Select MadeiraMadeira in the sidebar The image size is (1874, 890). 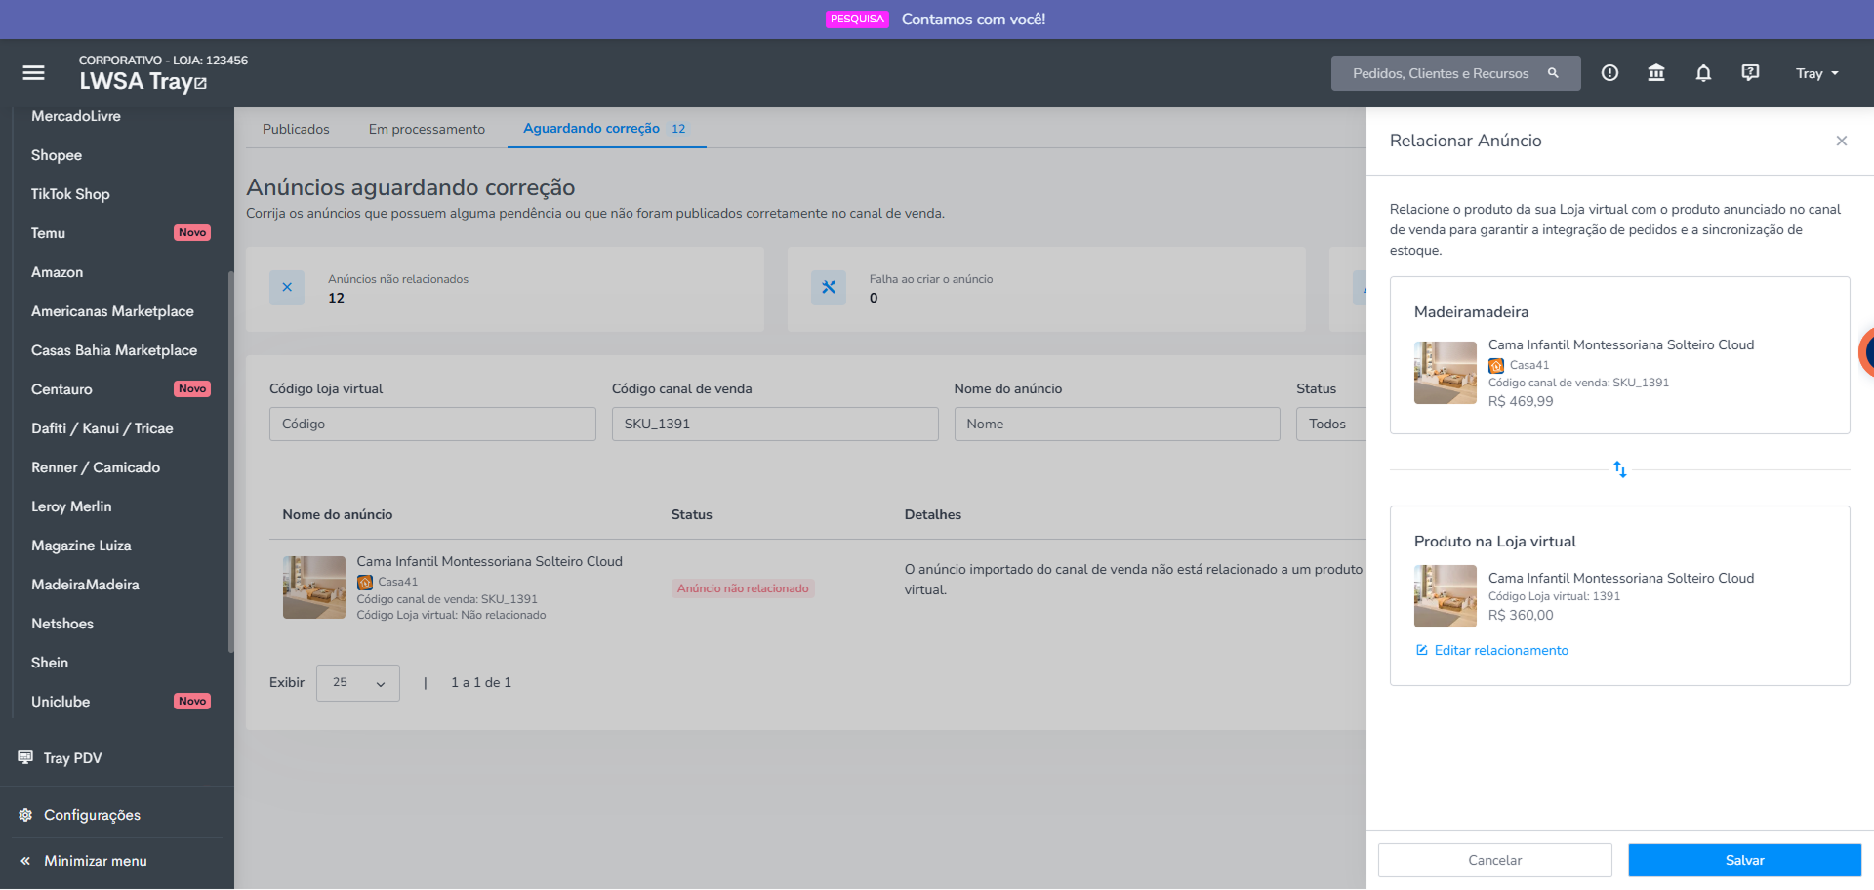[85, 585]
